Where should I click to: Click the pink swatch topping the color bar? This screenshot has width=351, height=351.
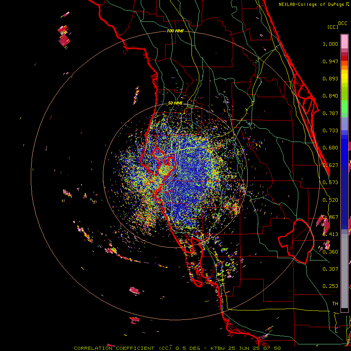point(344,42)
